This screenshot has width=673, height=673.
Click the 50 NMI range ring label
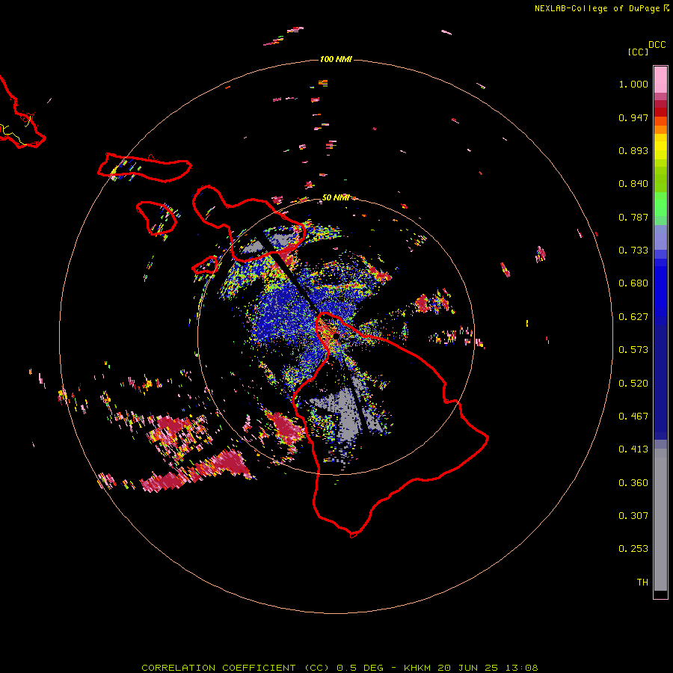(x=336, y=197)
